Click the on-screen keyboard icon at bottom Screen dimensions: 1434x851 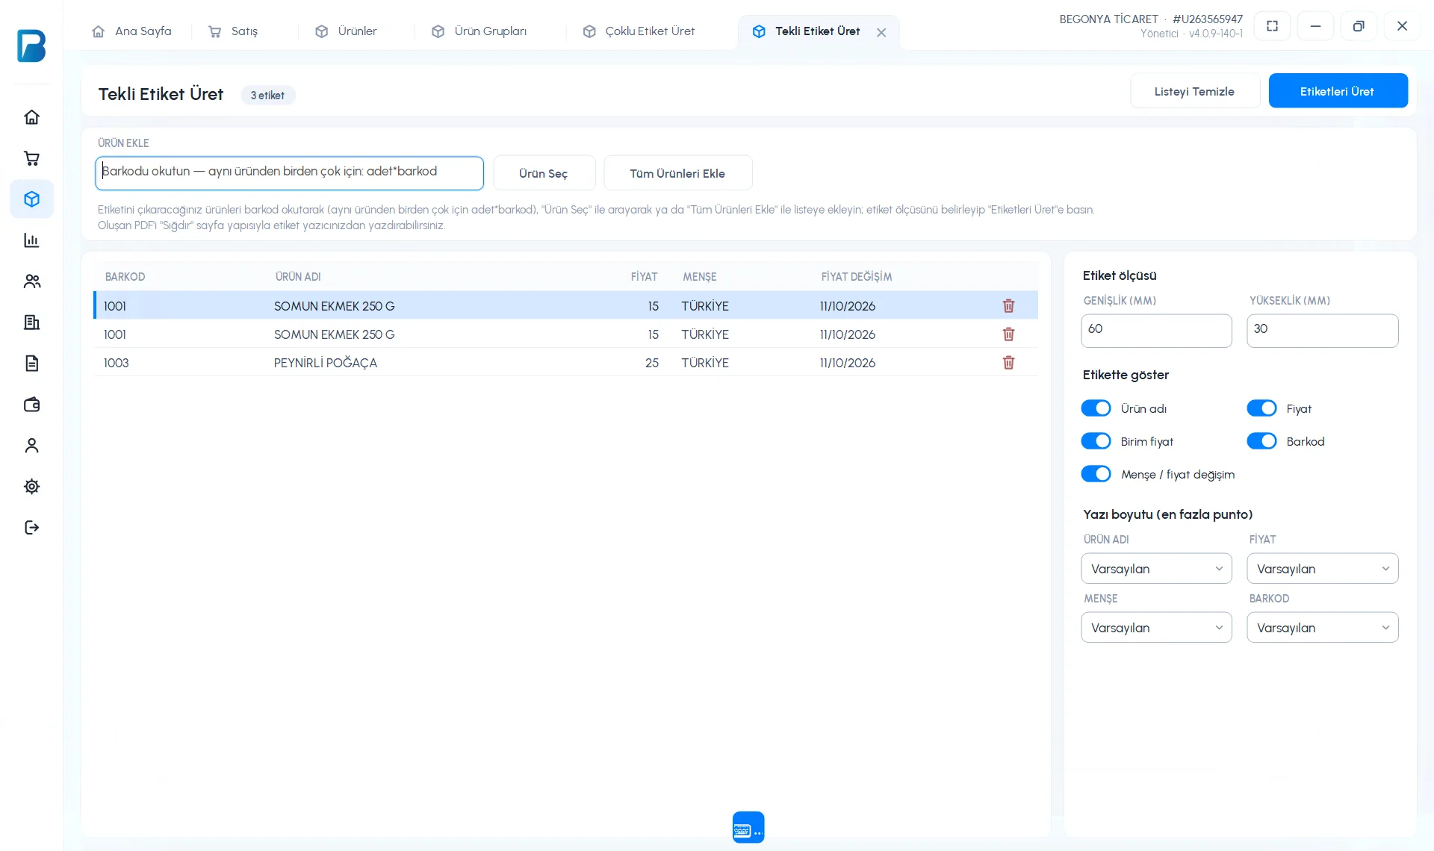coord(748,827)
